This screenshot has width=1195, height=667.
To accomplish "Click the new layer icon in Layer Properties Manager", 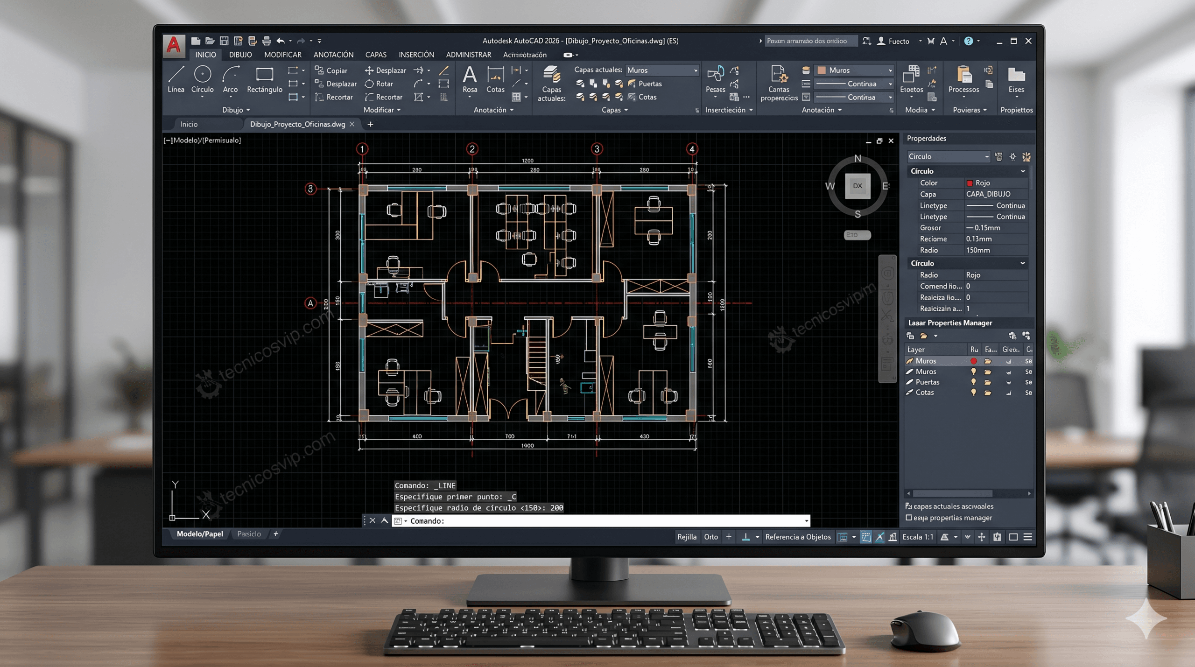I will coord(910,336).
